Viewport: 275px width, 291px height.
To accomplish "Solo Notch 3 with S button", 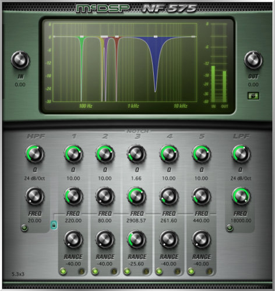I will pos(146,271).
